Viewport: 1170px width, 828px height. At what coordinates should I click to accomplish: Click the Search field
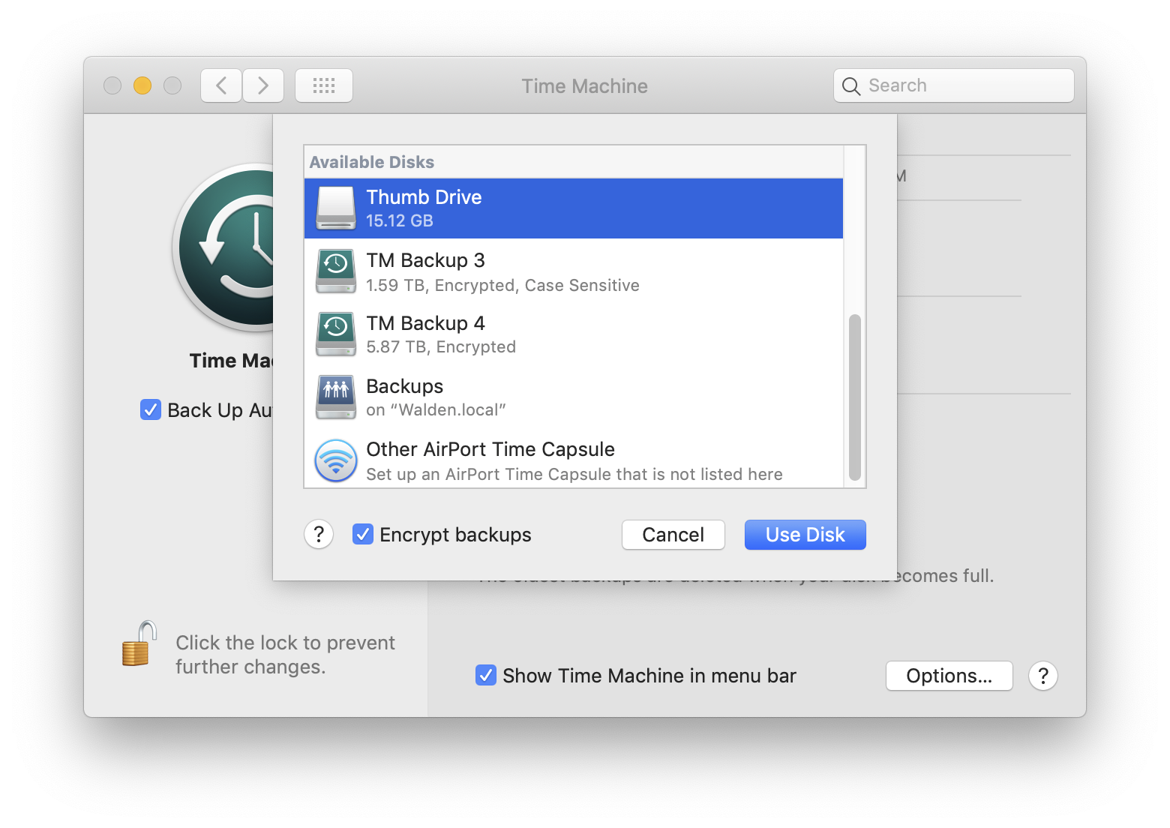click(953, 85)
